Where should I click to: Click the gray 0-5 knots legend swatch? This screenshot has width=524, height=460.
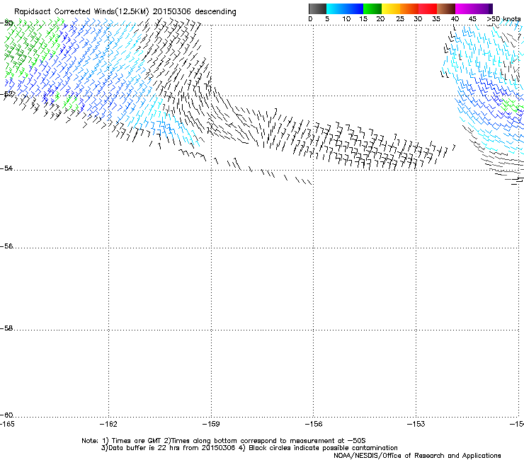317,8
